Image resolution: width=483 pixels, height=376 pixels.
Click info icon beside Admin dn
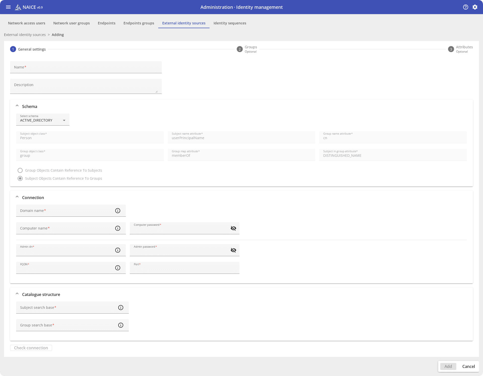point(118,250)
